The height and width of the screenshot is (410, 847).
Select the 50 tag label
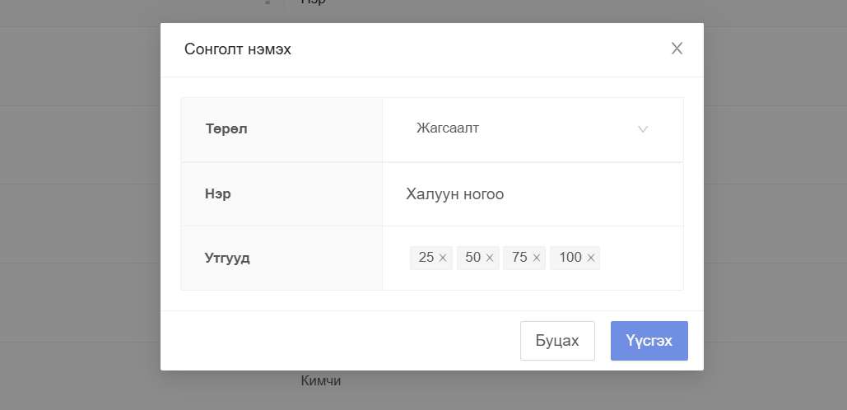click(x=472, y=258)
